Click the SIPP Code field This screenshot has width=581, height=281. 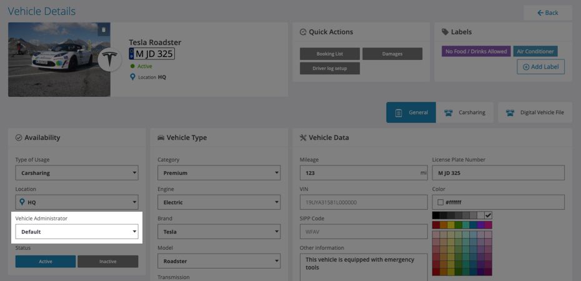(364, 232)
